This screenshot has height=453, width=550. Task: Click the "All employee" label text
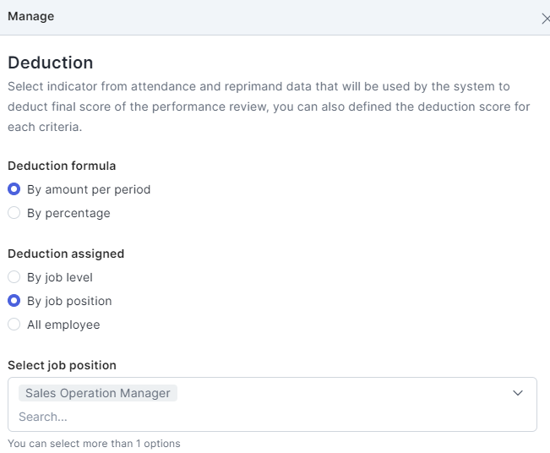(x=63, y=325)
